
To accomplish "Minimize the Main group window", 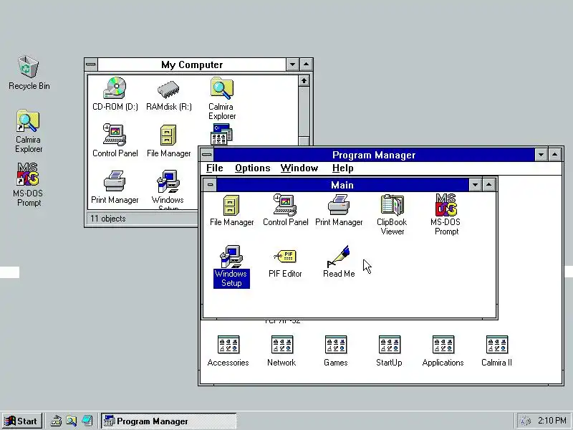I will (475, 185).
